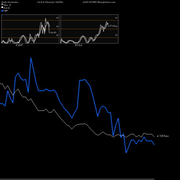
Task: Click the 80 axis label in FULL chart
Action: 116,18
